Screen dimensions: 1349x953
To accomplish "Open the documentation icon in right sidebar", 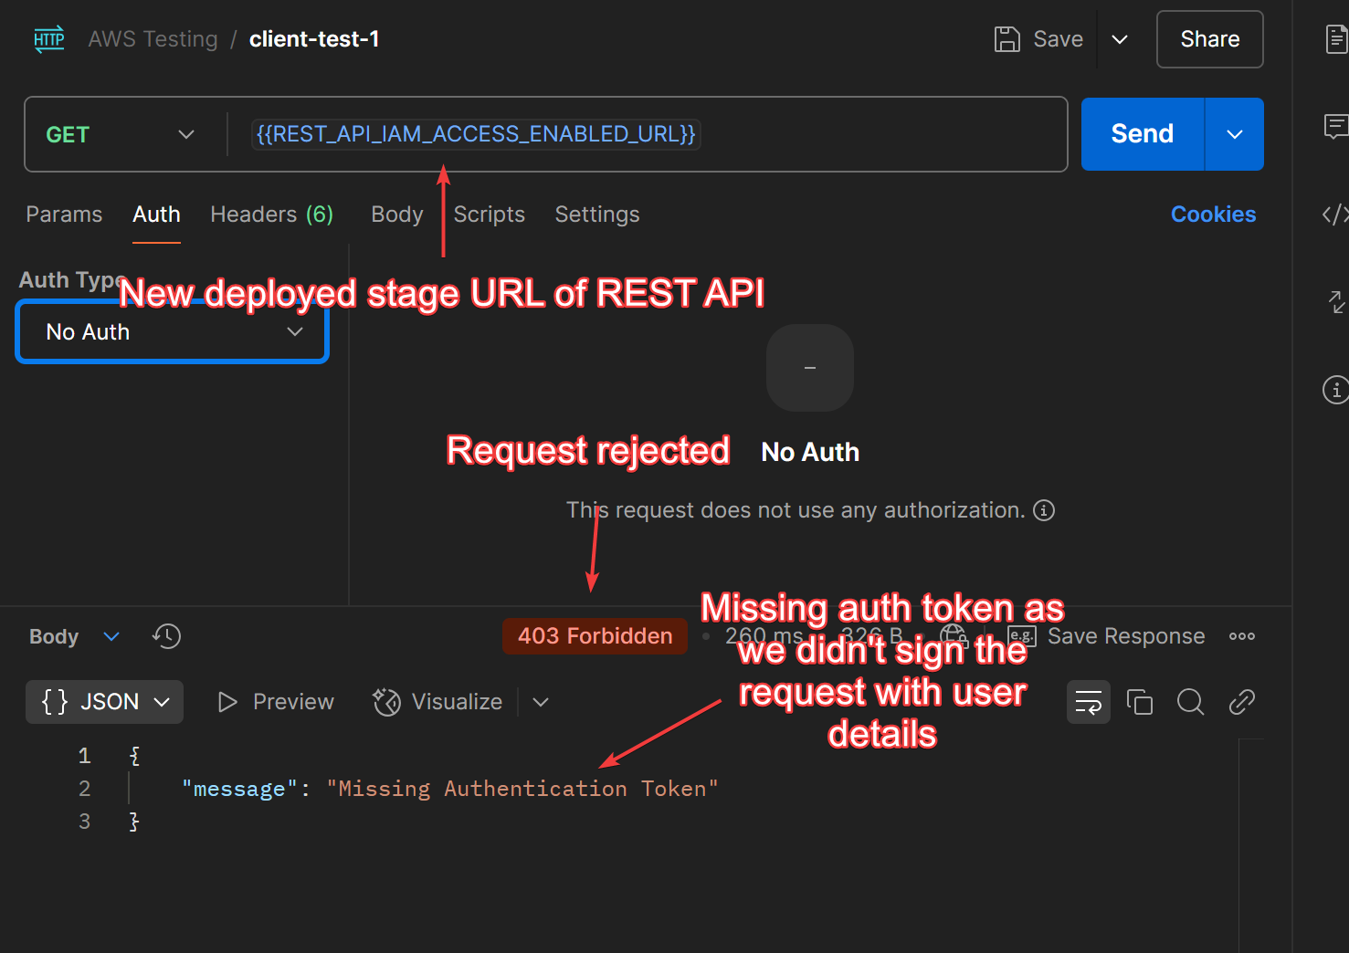I will pyautogui.click(x=1336, y=39).
